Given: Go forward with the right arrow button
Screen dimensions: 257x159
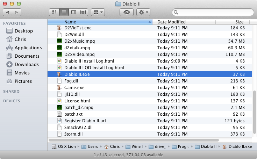Looking at the screenshot, I should tap(16, 12).
